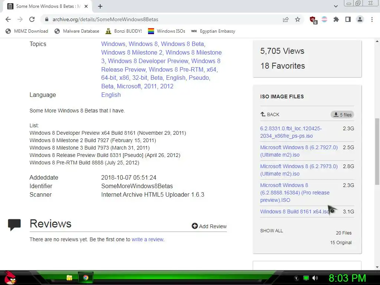Screen dimensions: 380x285
Task: Download the 6.2.8888.16384 Pro release preview ISO
Action: [295, 193]
